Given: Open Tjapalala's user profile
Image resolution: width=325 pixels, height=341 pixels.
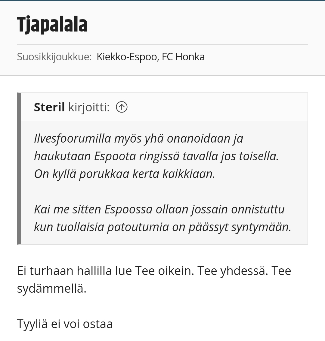Looking at the screenshot, I should point(52,24).
